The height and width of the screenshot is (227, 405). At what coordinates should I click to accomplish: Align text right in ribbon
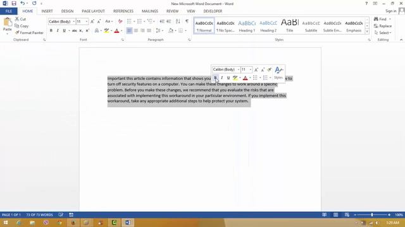142,31
